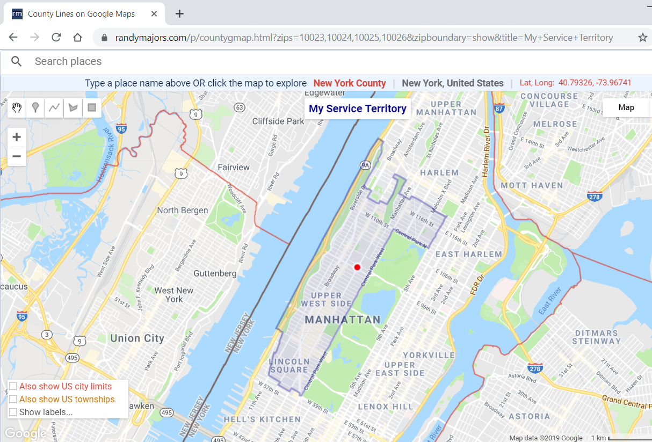Click the North Bergen label
The height and width of the screenshot is (442, 652).
tap(183, 210)
